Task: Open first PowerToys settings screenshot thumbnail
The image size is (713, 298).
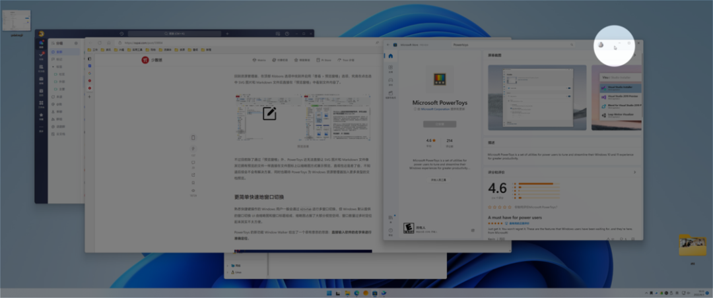Action: (537, 97)
